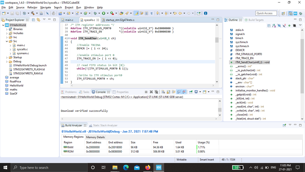This screenshot has width=305, height=172.
Task: Open the Open Console dropdown arrow
Action: pos(209,92)
